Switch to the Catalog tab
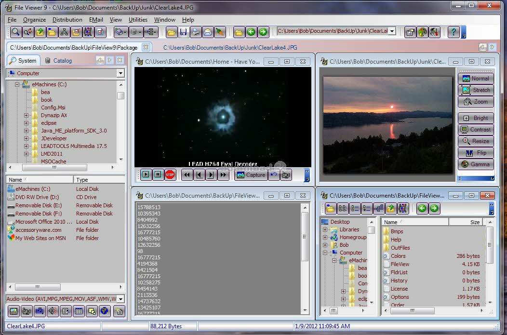This screenshot has width=507, height=335. tap(58, 61)
